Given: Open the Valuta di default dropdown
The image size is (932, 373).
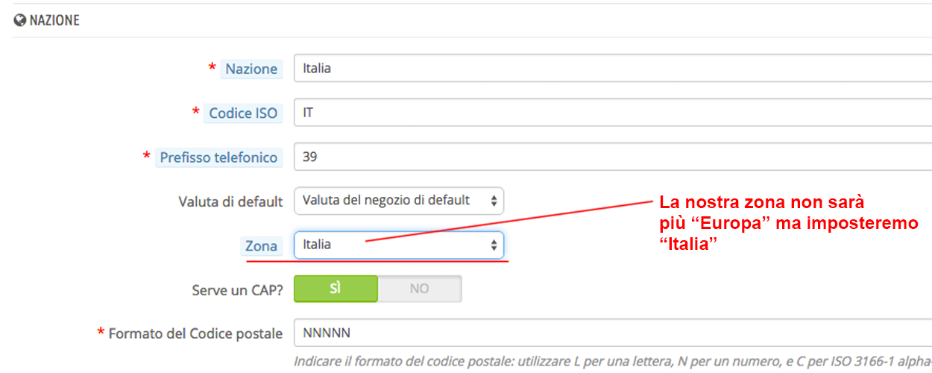Looking at the screenshot, I should point(399,201).
